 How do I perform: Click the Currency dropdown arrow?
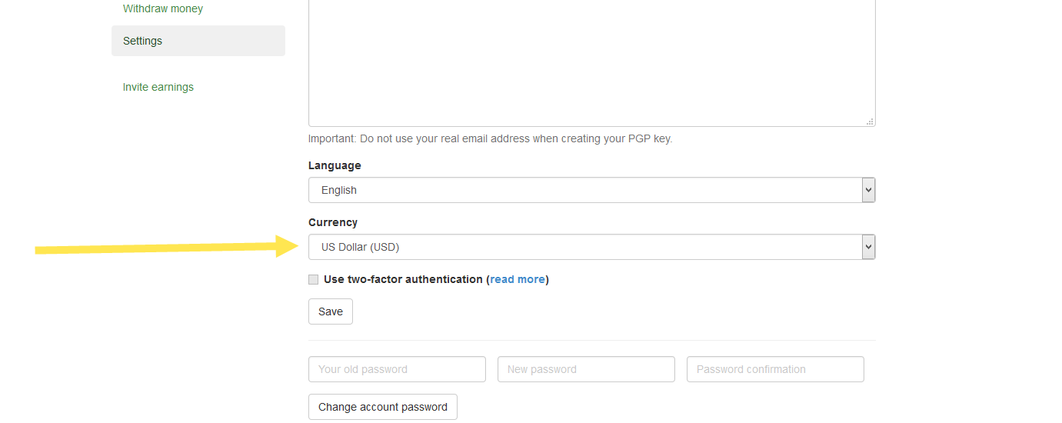868,247
